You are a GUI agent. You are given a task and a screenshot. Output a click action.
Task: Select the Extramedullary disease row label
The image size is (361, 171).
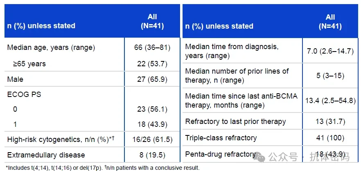(x=46, y=155)
